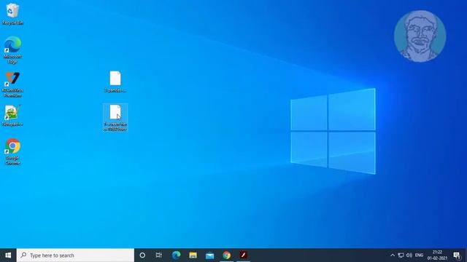Image resolution: width=467 pixels, height=262 pixels.
Task: Select the Microsoft Edge desktop shortcut
Action: point(12,49)
